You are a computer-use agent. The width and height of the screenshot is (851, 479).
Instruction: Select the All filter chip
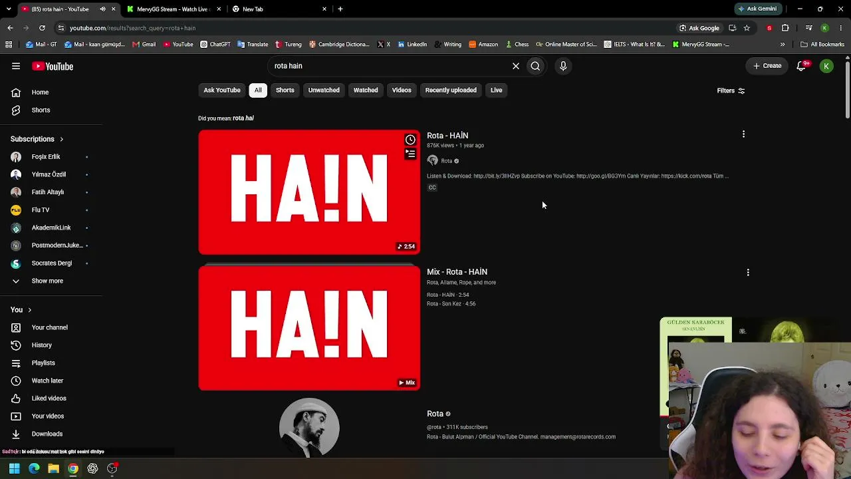coord(258,90)
